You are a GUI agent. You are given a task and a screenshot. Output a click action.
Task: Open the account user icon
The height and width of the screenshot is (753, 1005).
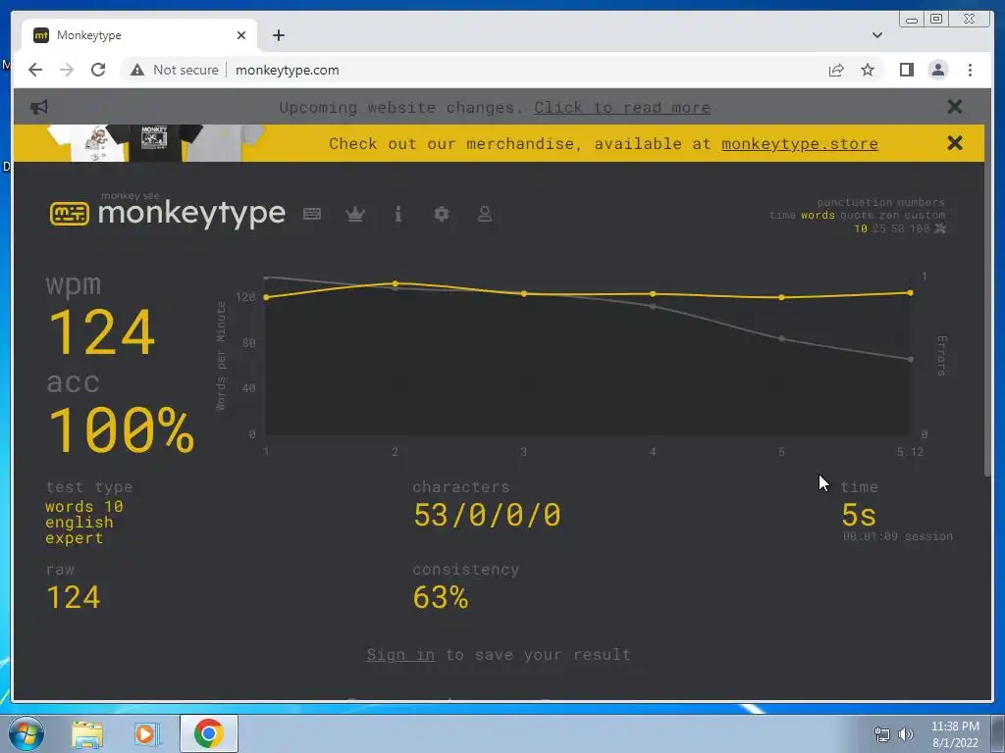485,214
